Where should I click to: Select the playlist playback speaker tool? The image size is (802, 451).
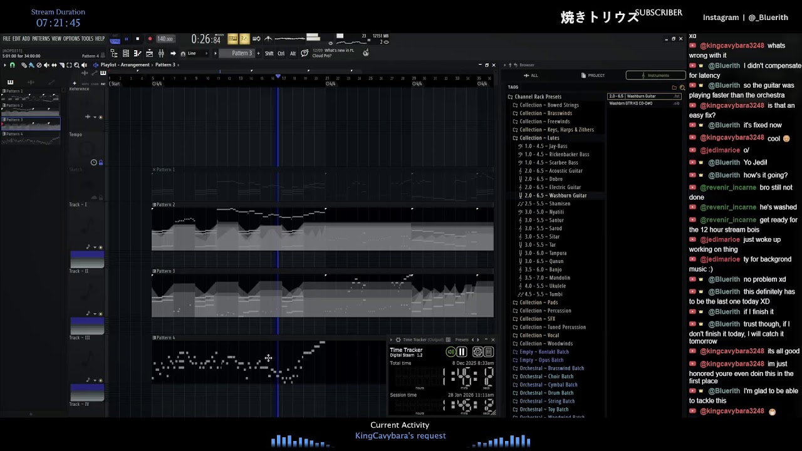click(x=84, y=65)
